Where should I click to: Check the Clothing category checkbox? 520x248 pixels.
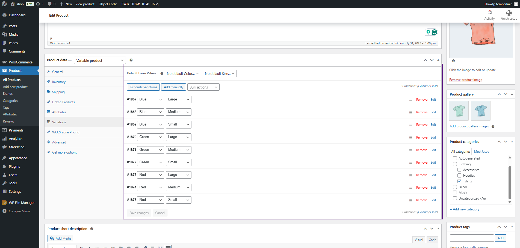click(455, 164)
